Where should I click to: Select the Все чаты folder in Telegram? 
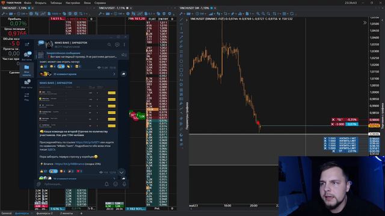pyautogui.click(x=26, y=56)
